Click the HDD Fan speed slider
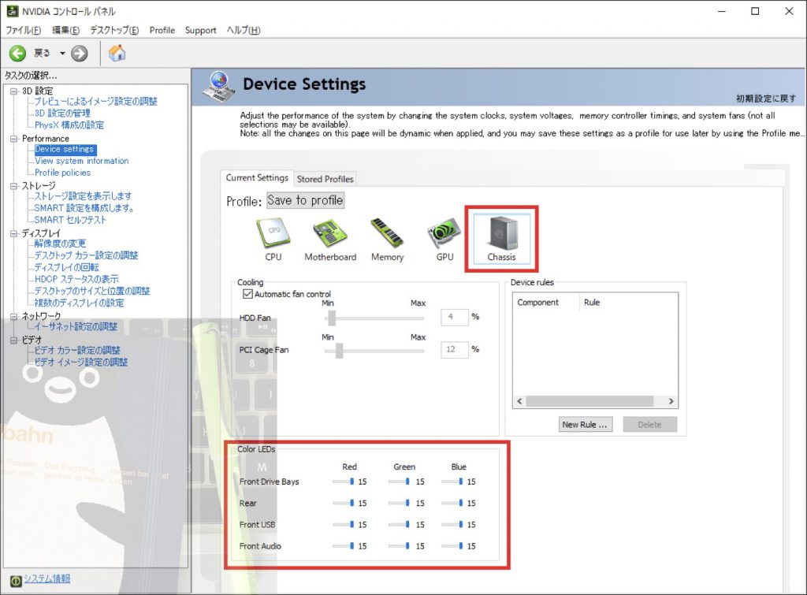Screen dimensions: 807x595 [374, 318]
